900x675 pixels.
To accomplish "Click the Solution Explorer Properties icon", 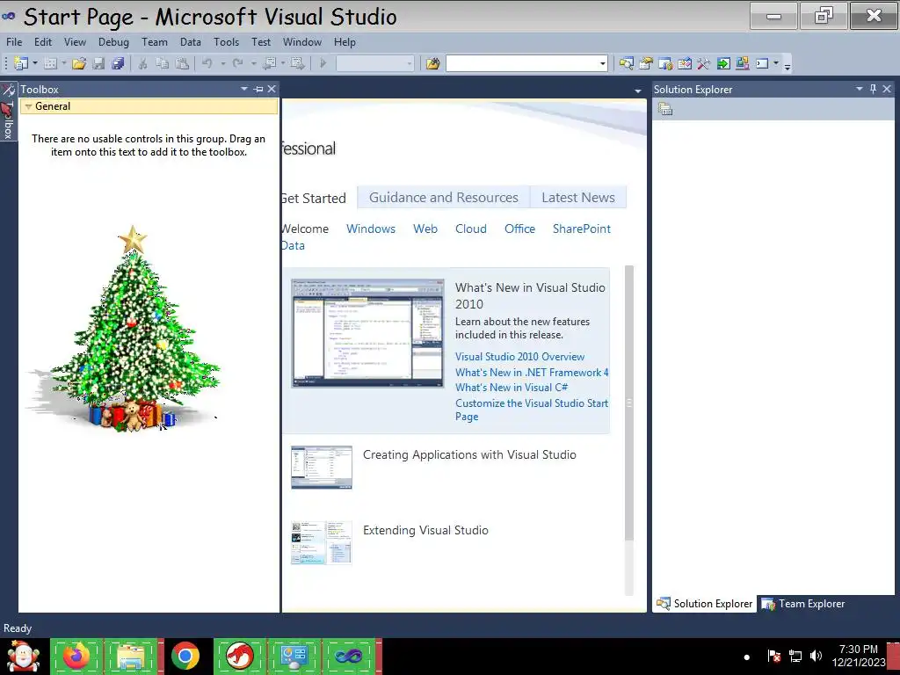I will click(x=665, y=109).
